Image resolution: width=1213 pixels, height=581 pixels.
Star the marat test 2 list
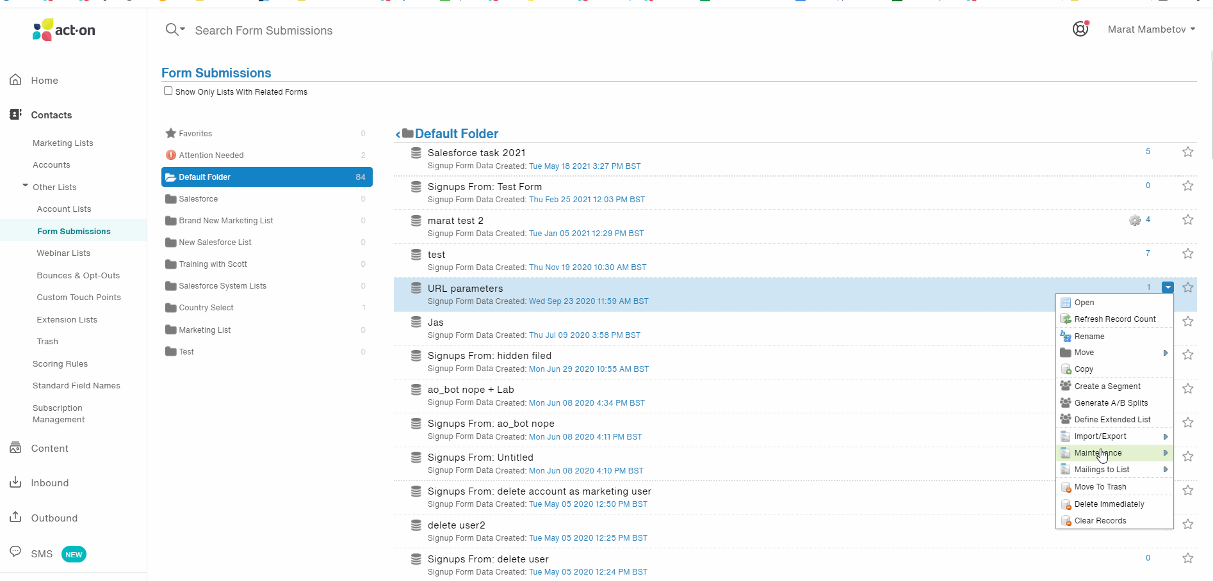[x=1188, y=219]
